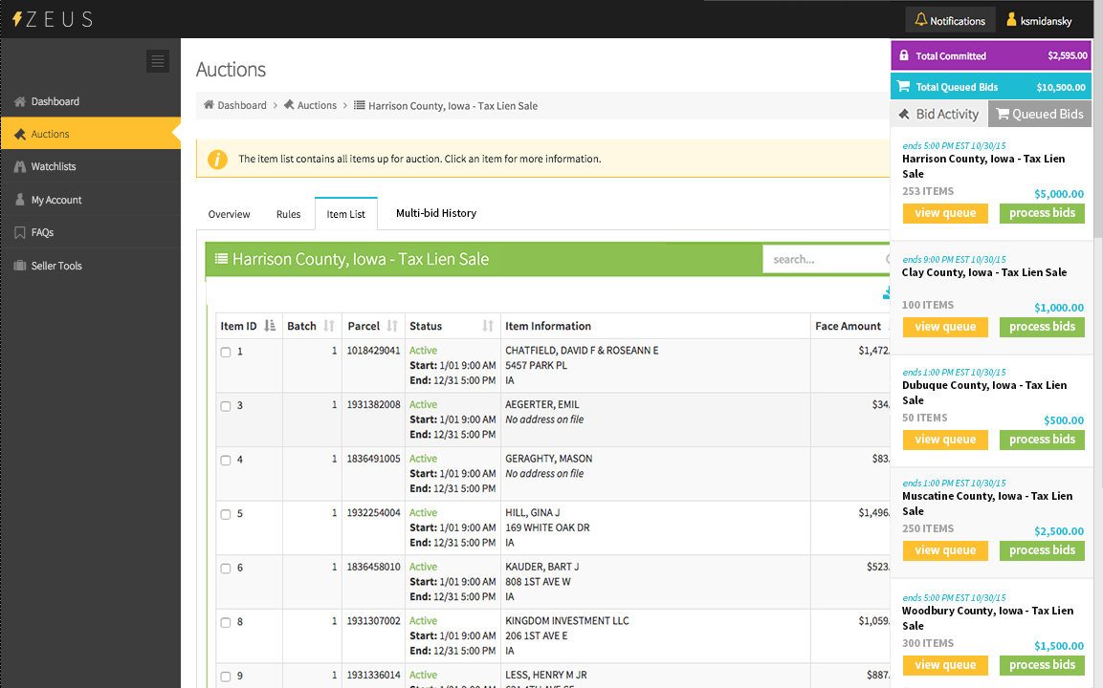Click the Dashboard breadcrumb link
The height and width of the screenshot is (688, 1103).
(x=242, y=105)
